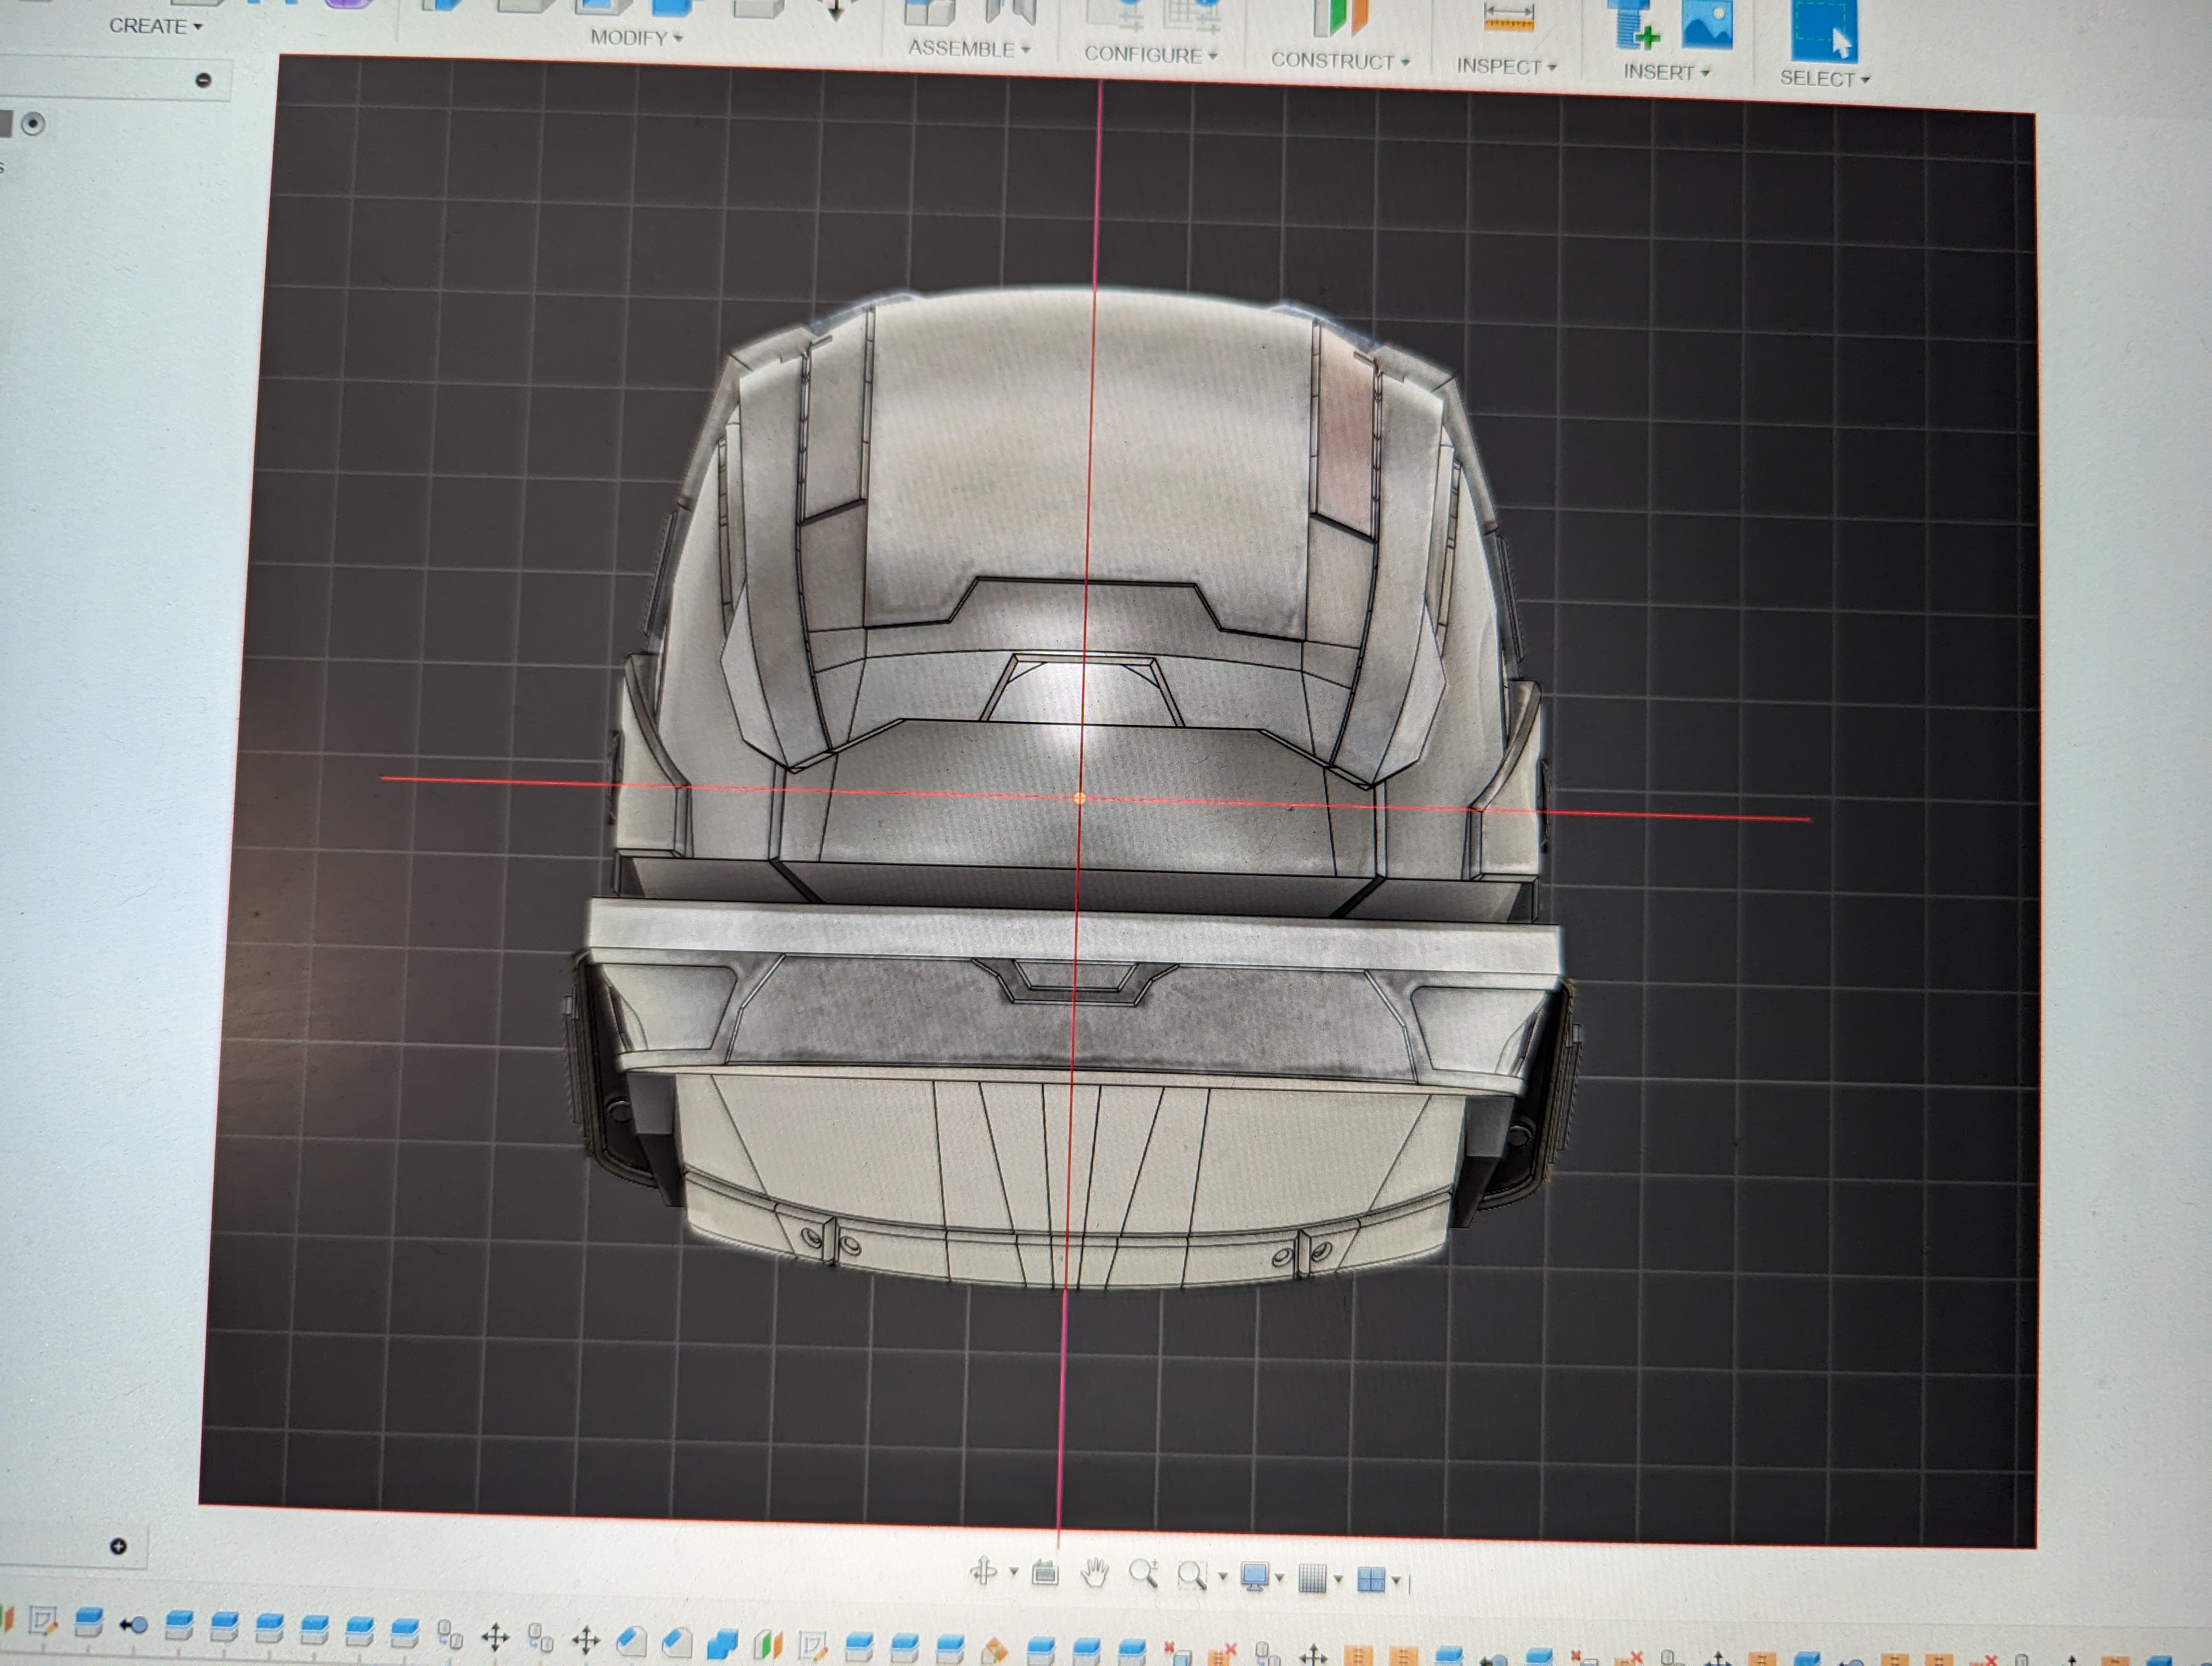2212x1666 pixels.
Task: Open the Orbit type dropdown arrow
Action: point(1013,1573)
